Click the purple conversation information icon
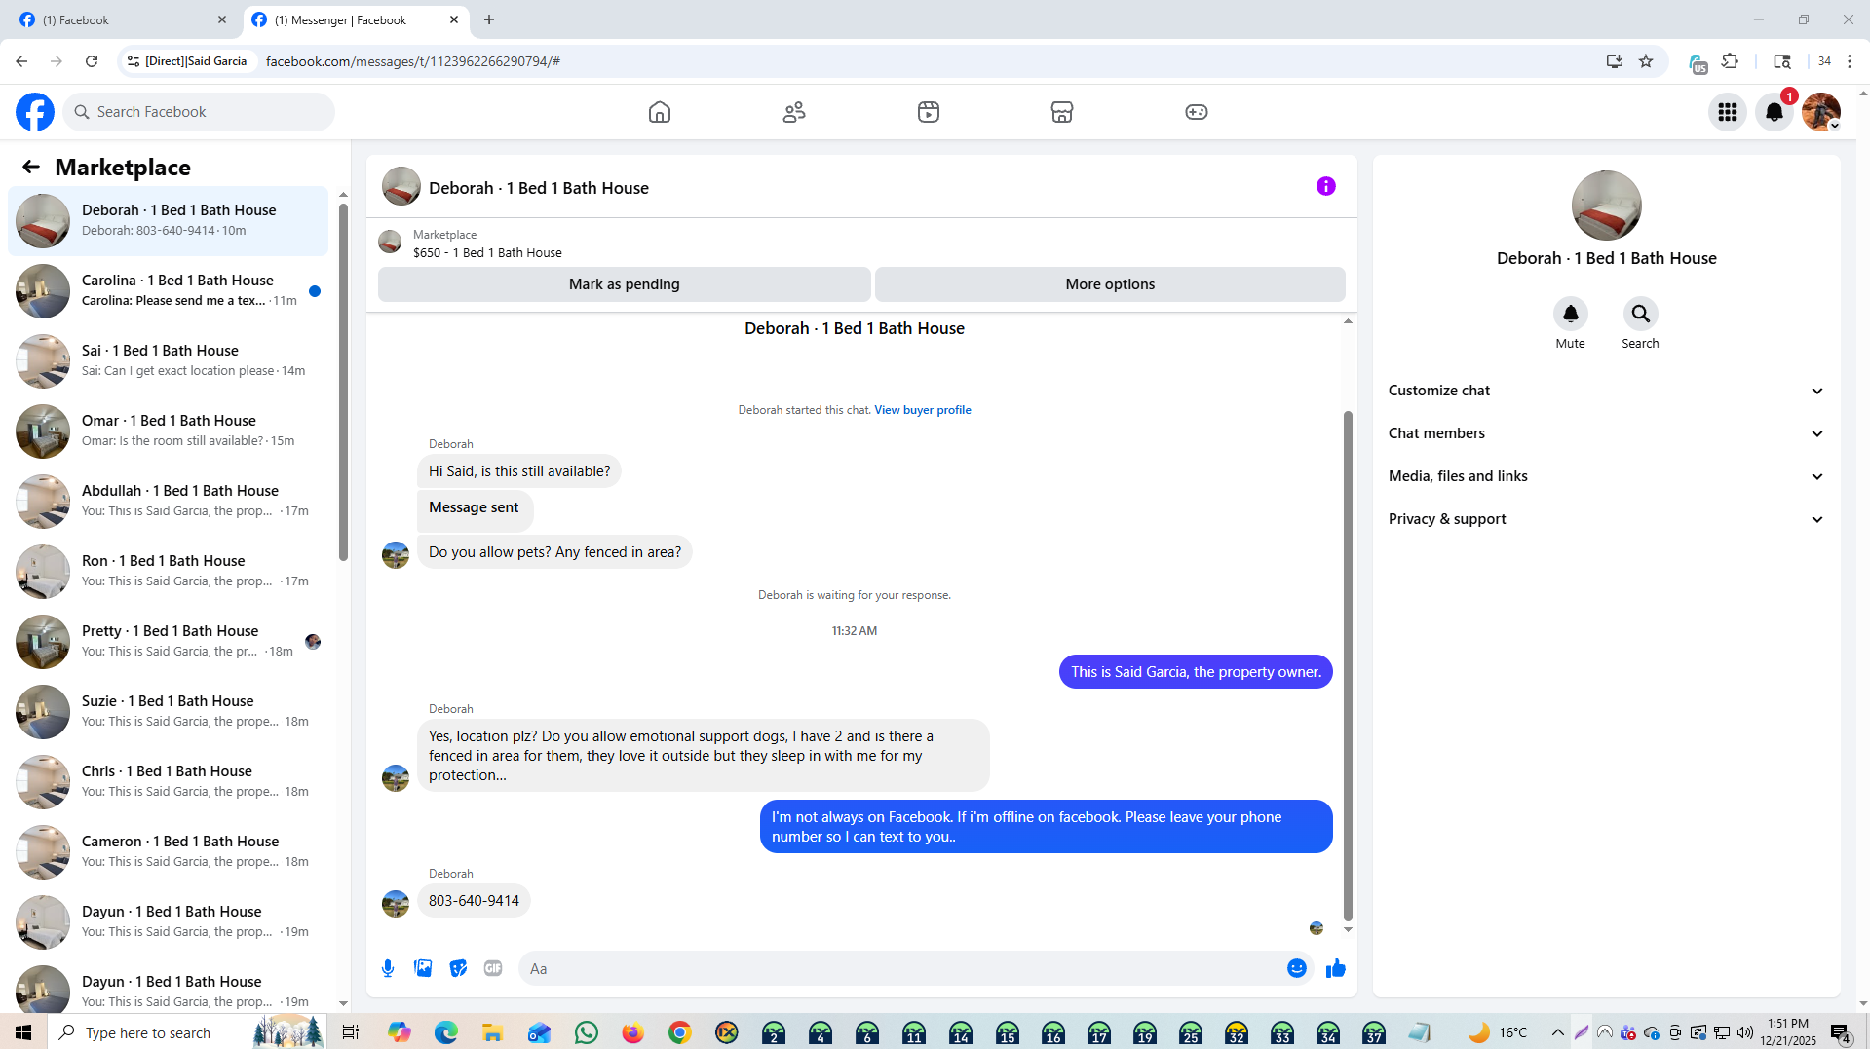This screenshot has height=1049, width=1870. [x=1326, y=186]
